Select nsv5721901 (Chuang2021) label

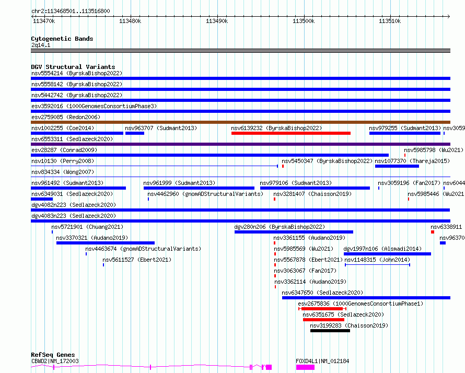coord(87,227)
